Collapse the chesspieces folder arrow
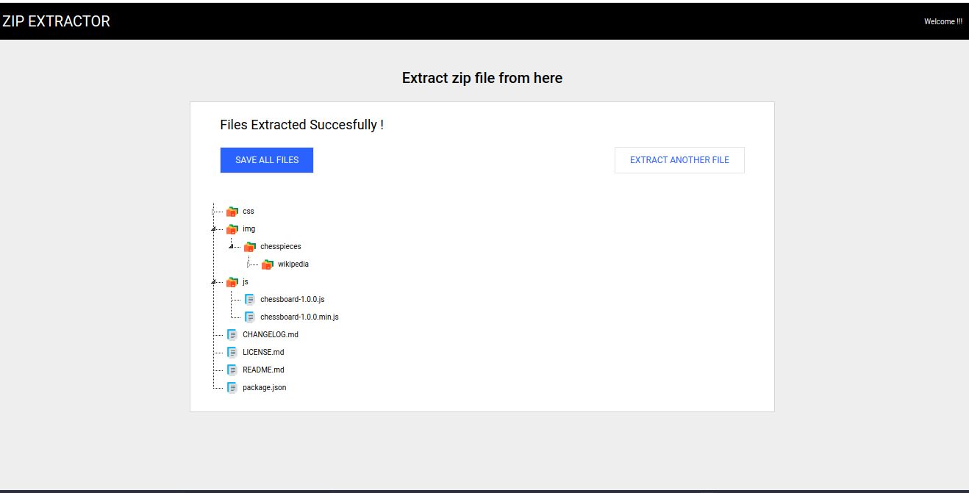 [231, 246]
